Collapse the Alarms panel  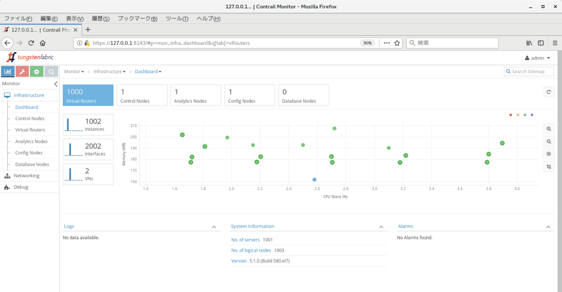[x=548, y=227]
